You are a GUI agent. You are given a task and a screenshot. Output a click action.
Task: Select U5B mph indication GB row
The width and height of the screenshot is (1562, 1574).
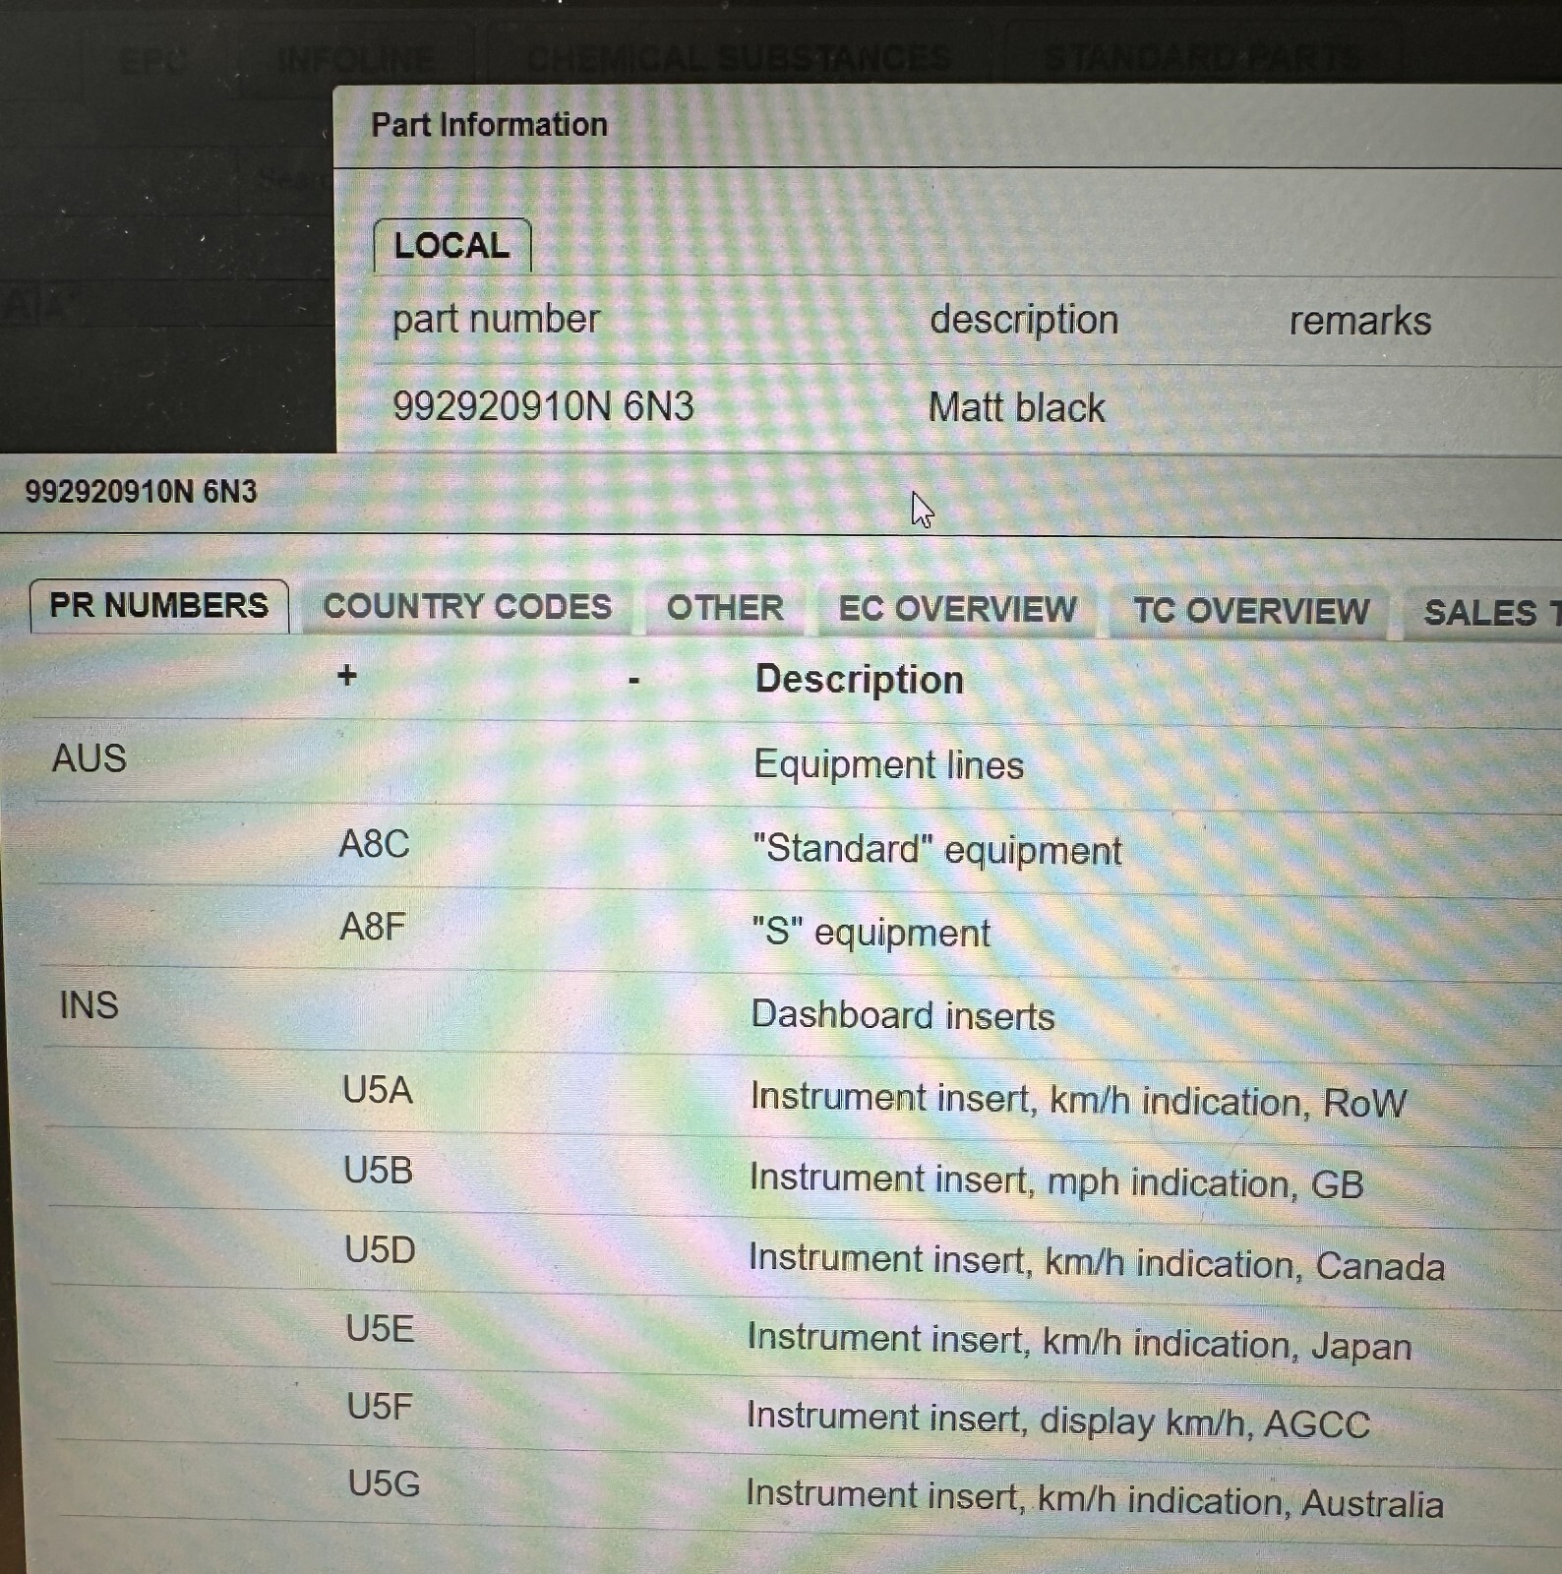1055,1180
